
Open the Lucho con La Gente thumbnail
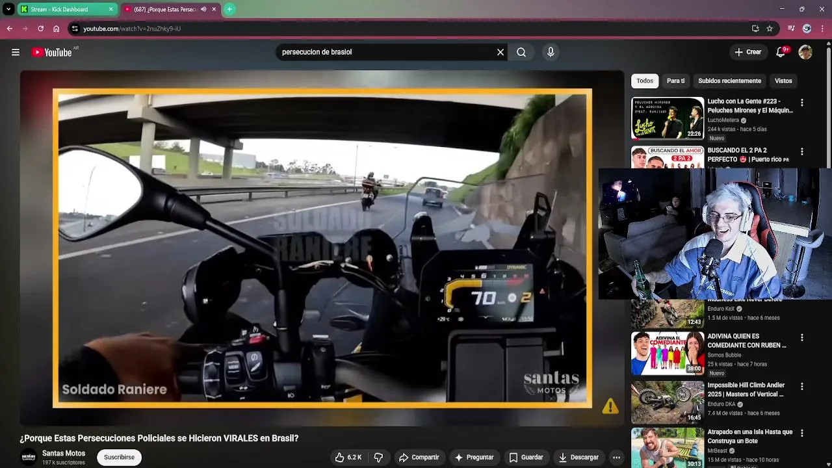(x=668, y=118)
